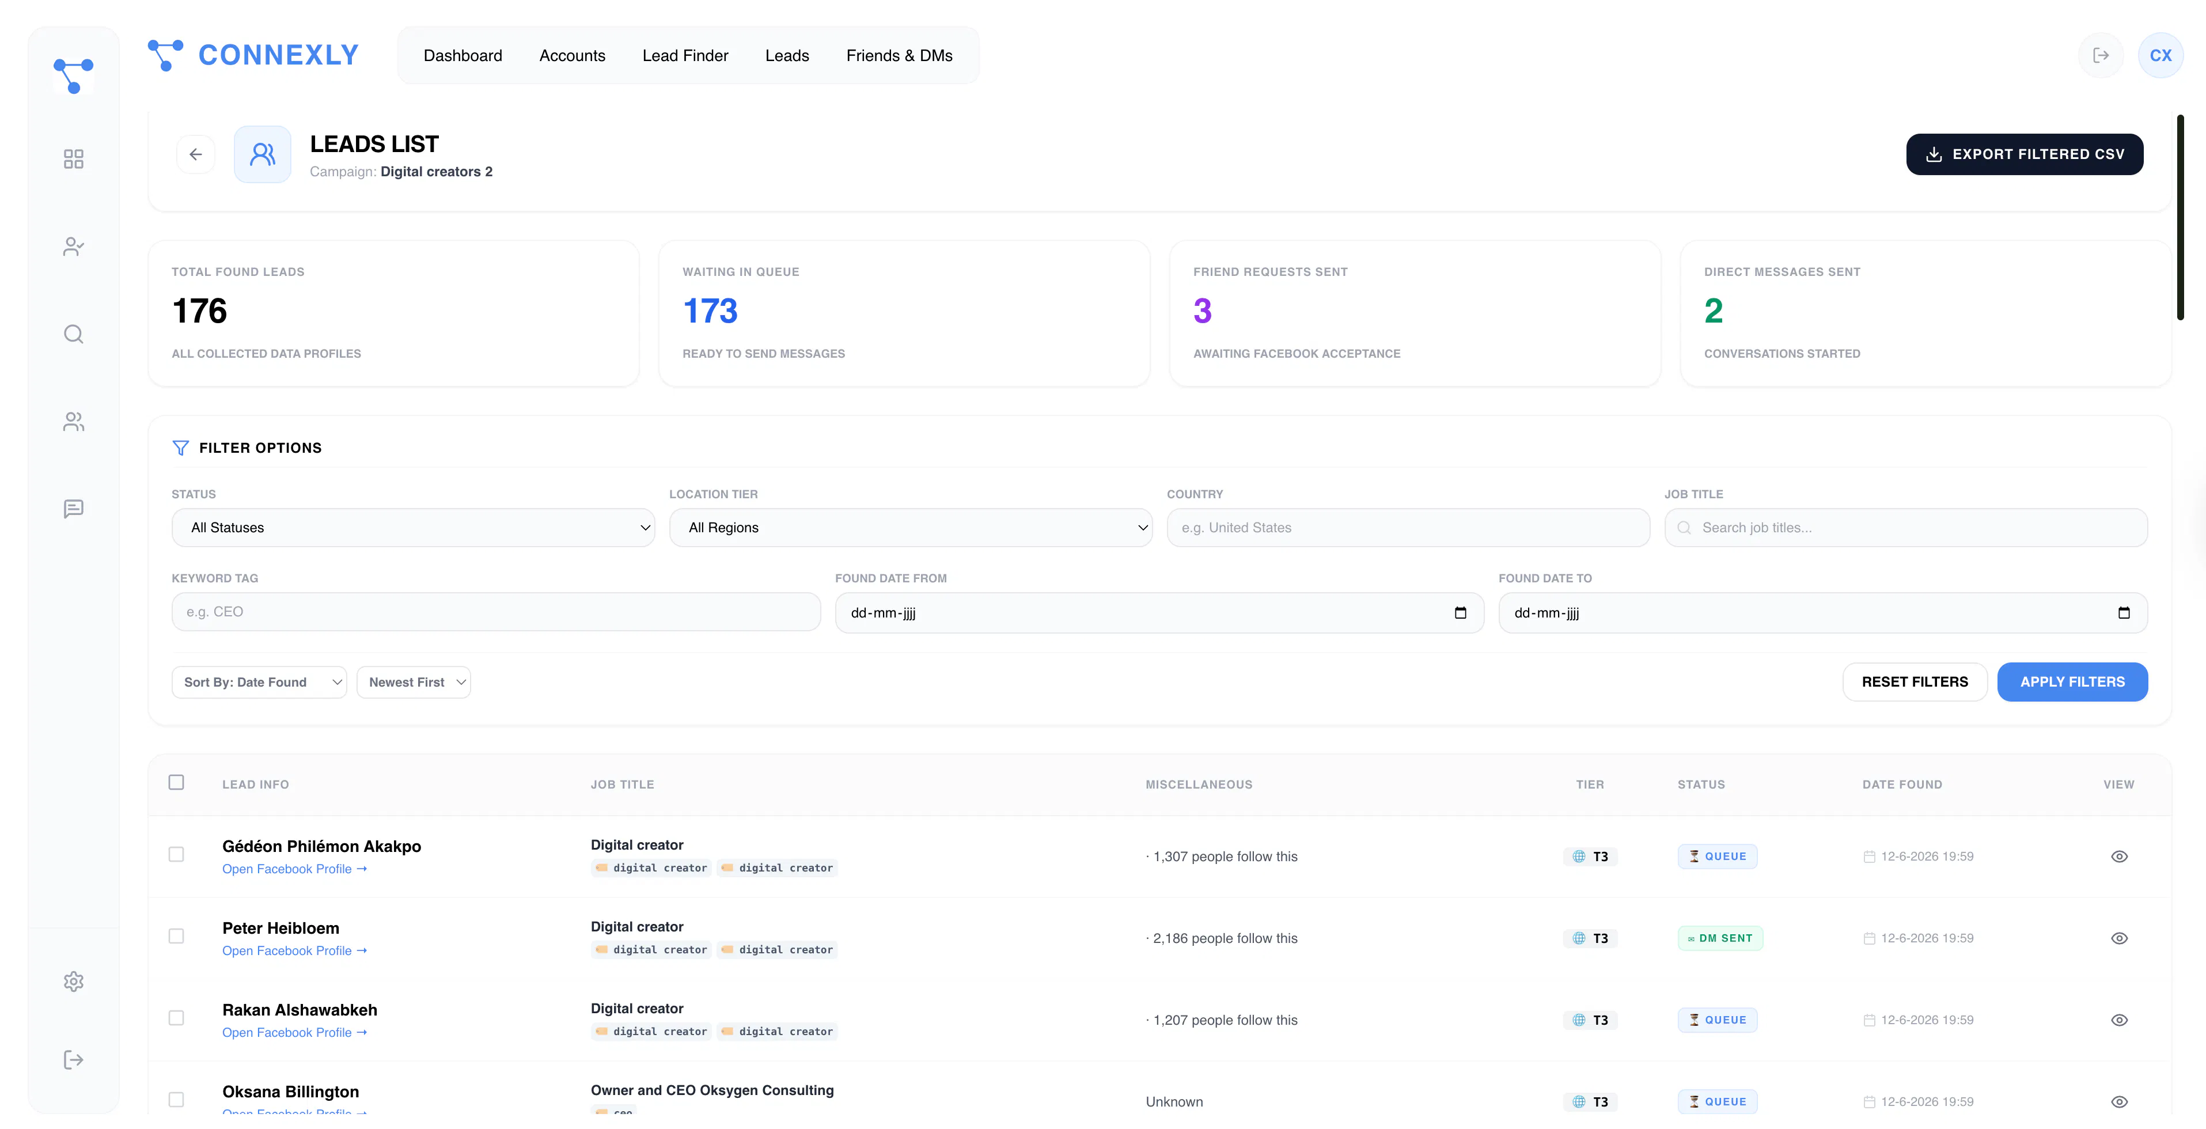2206x1129 pixels.
Task: View Gédéon Philémon Akakpo lead details
Action: pyautogui.click(x=2120, y=857)
